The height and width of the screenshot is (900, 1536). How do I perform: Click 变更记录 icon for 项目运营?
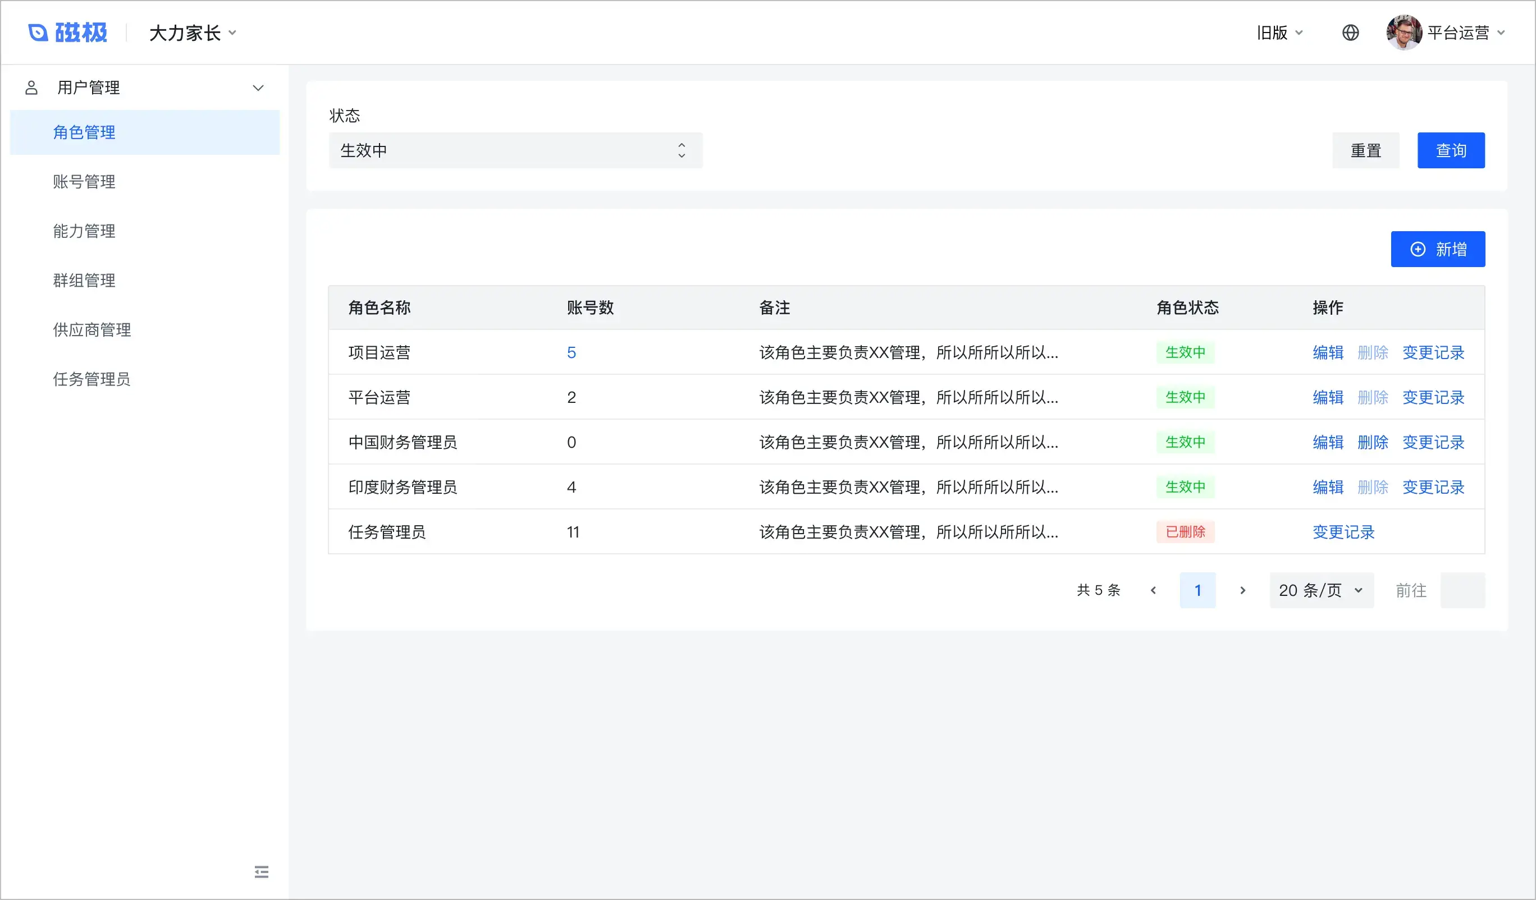tap(1434, 352)
